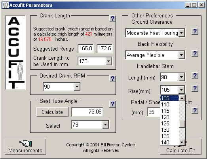Expand the Seat Tube Angle Select dropdown
The height and width of the screenshot is (159, 207).
tap(106, 125)
